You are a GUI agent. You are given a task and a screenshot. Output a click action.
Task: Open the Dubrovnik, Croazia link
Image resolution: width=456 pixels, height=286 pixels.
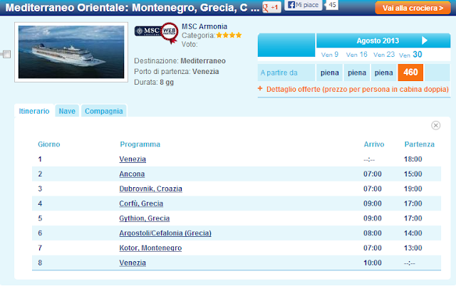[150, 189]
